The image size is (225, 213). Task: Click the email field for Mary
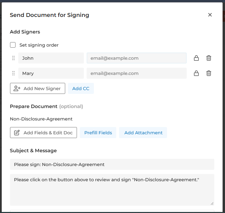click(x=136, y=73)
